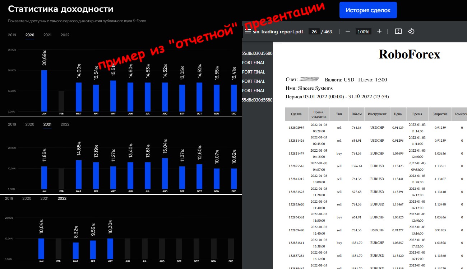Click the 100% zoom level field

tap(364, 32)
